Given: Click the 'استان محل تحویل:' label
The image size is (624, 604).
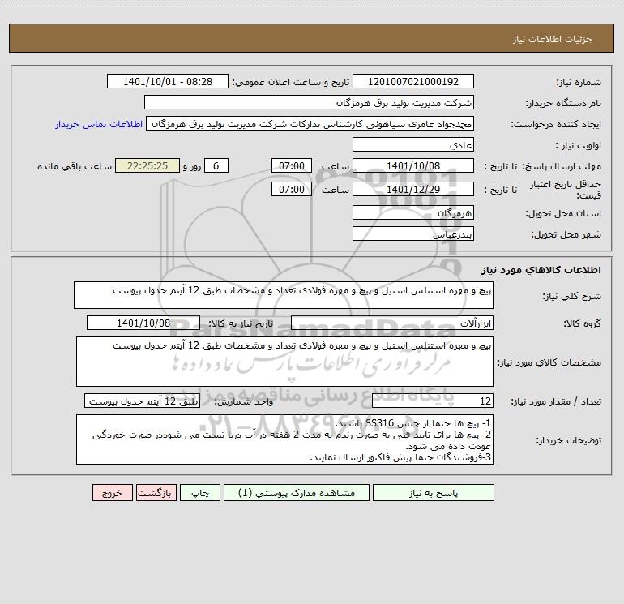Looking at the screenshot, I should pos(563,214).
